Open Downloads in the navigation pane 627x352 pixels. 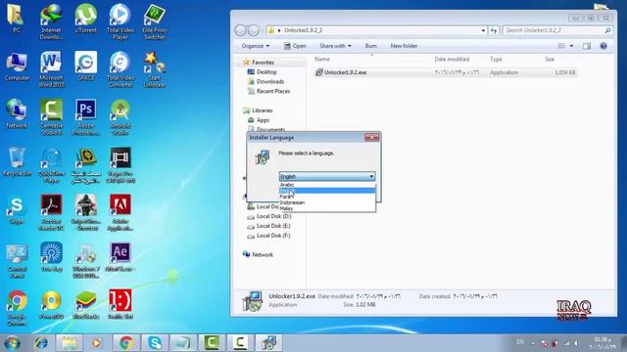270,81
